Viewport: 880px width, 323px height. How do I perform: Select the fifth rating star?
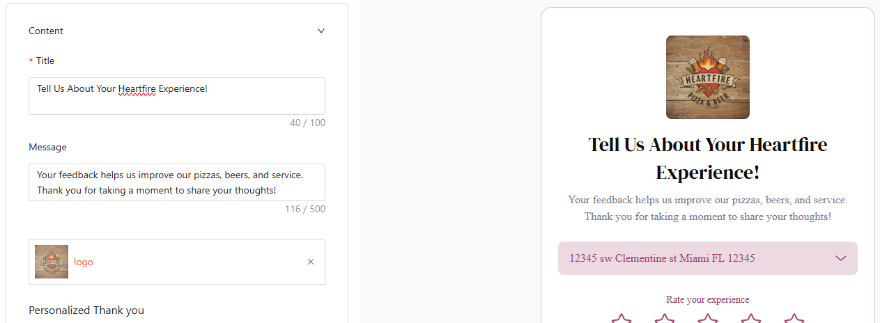pyautogui.click(x=794, y=319)
